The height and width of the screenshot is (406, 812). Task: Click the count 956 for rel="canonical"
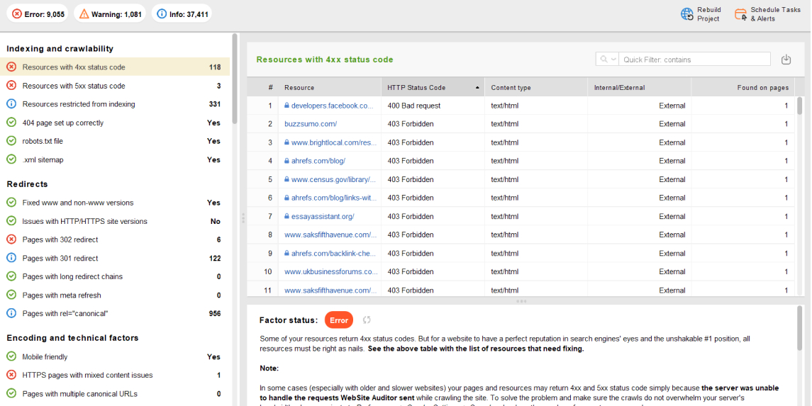pyautogui.click(x=214, y=313)
